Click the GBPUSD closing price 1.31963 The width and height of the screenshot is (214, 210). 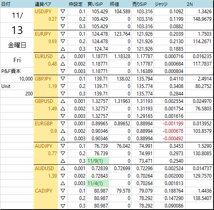point(122,101)
